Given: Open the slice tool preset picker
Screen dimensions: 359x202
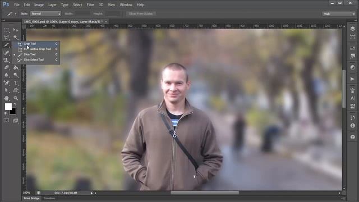Looking at the screenshot, I should [x=15, y=14].
